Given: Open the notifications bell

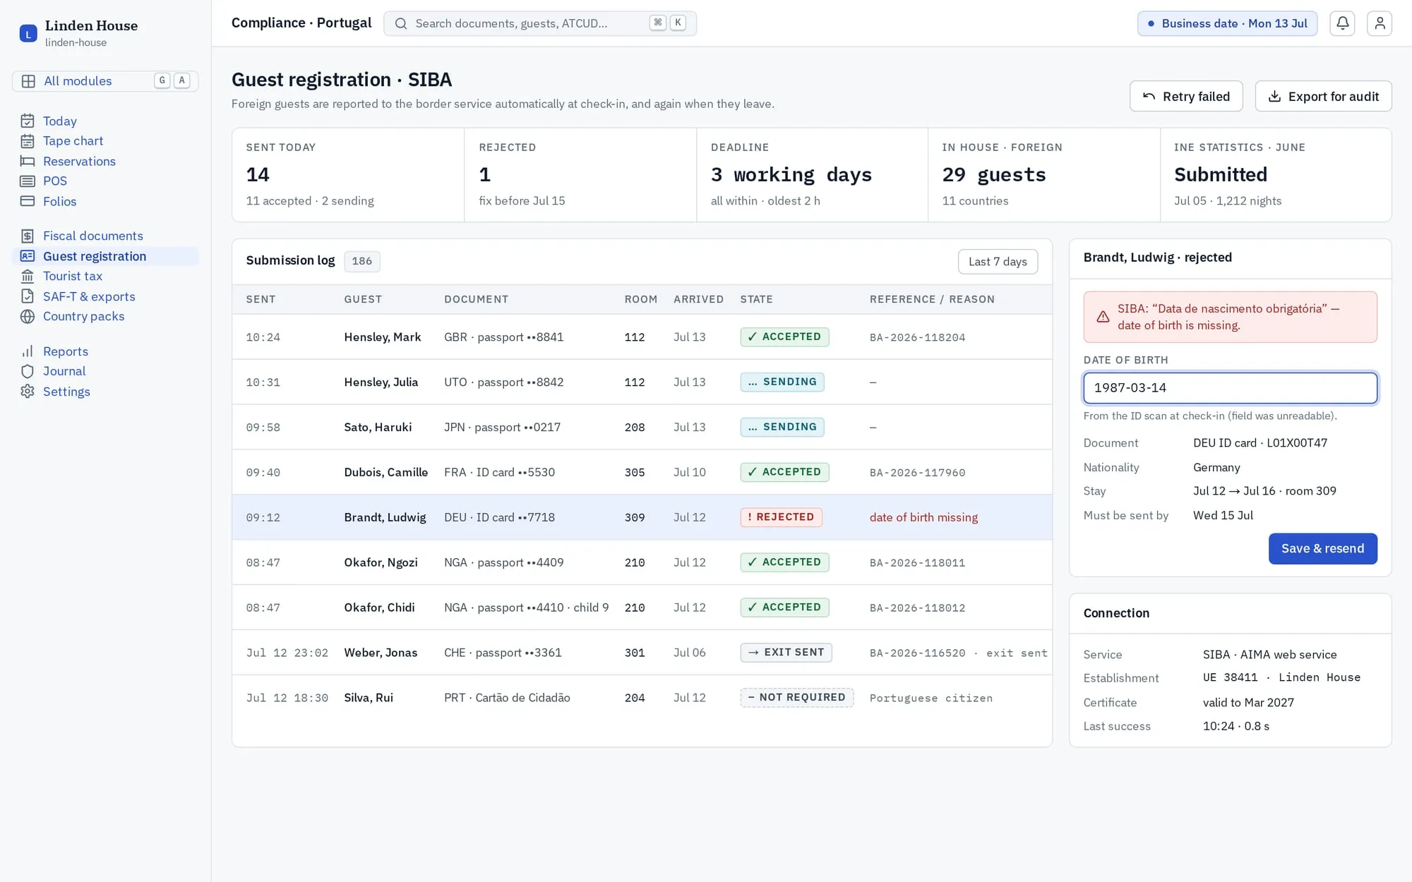Looking at the screenshot, I should [x=1342, y=23].
